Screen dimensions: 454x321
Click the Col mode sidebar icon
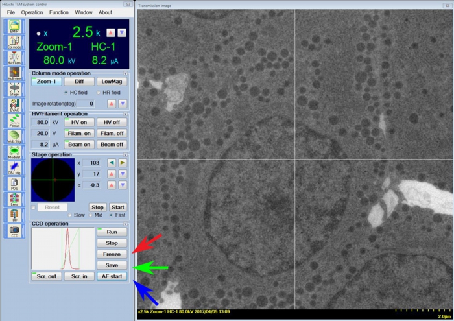(14, 42)
